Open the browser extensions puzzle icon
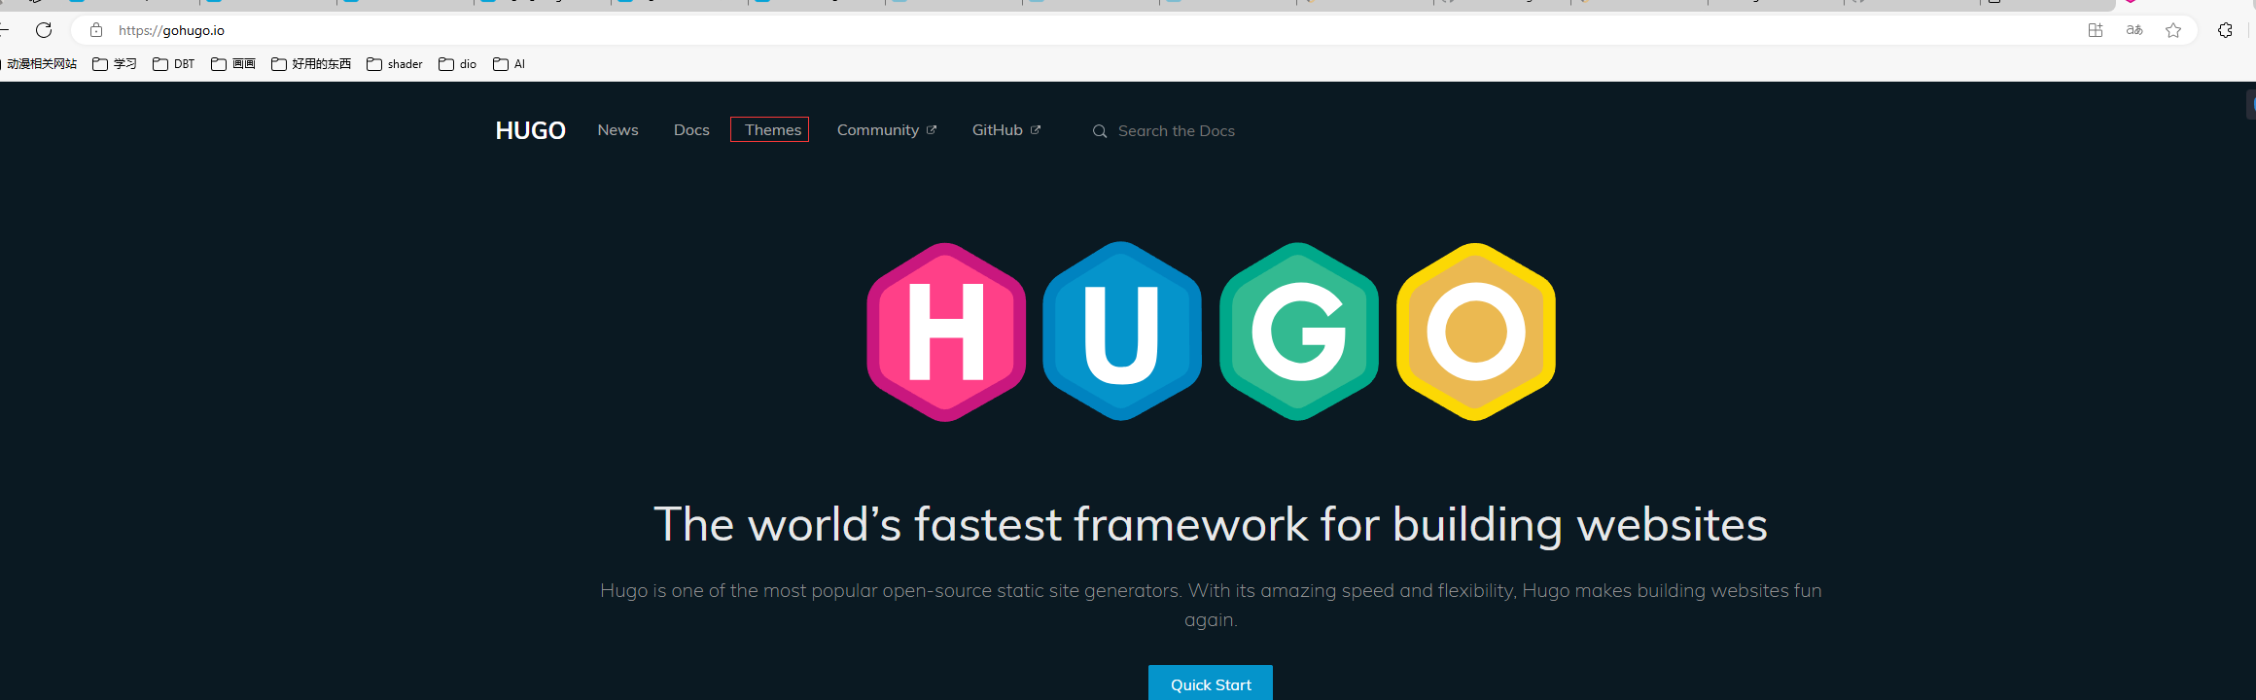This screenshot has width=2256, height=700. coord(2225,30)
